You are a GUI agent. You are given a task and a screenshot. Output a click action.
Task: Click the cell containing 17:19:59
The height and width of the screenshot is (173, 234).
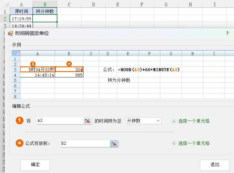[21, 18]
